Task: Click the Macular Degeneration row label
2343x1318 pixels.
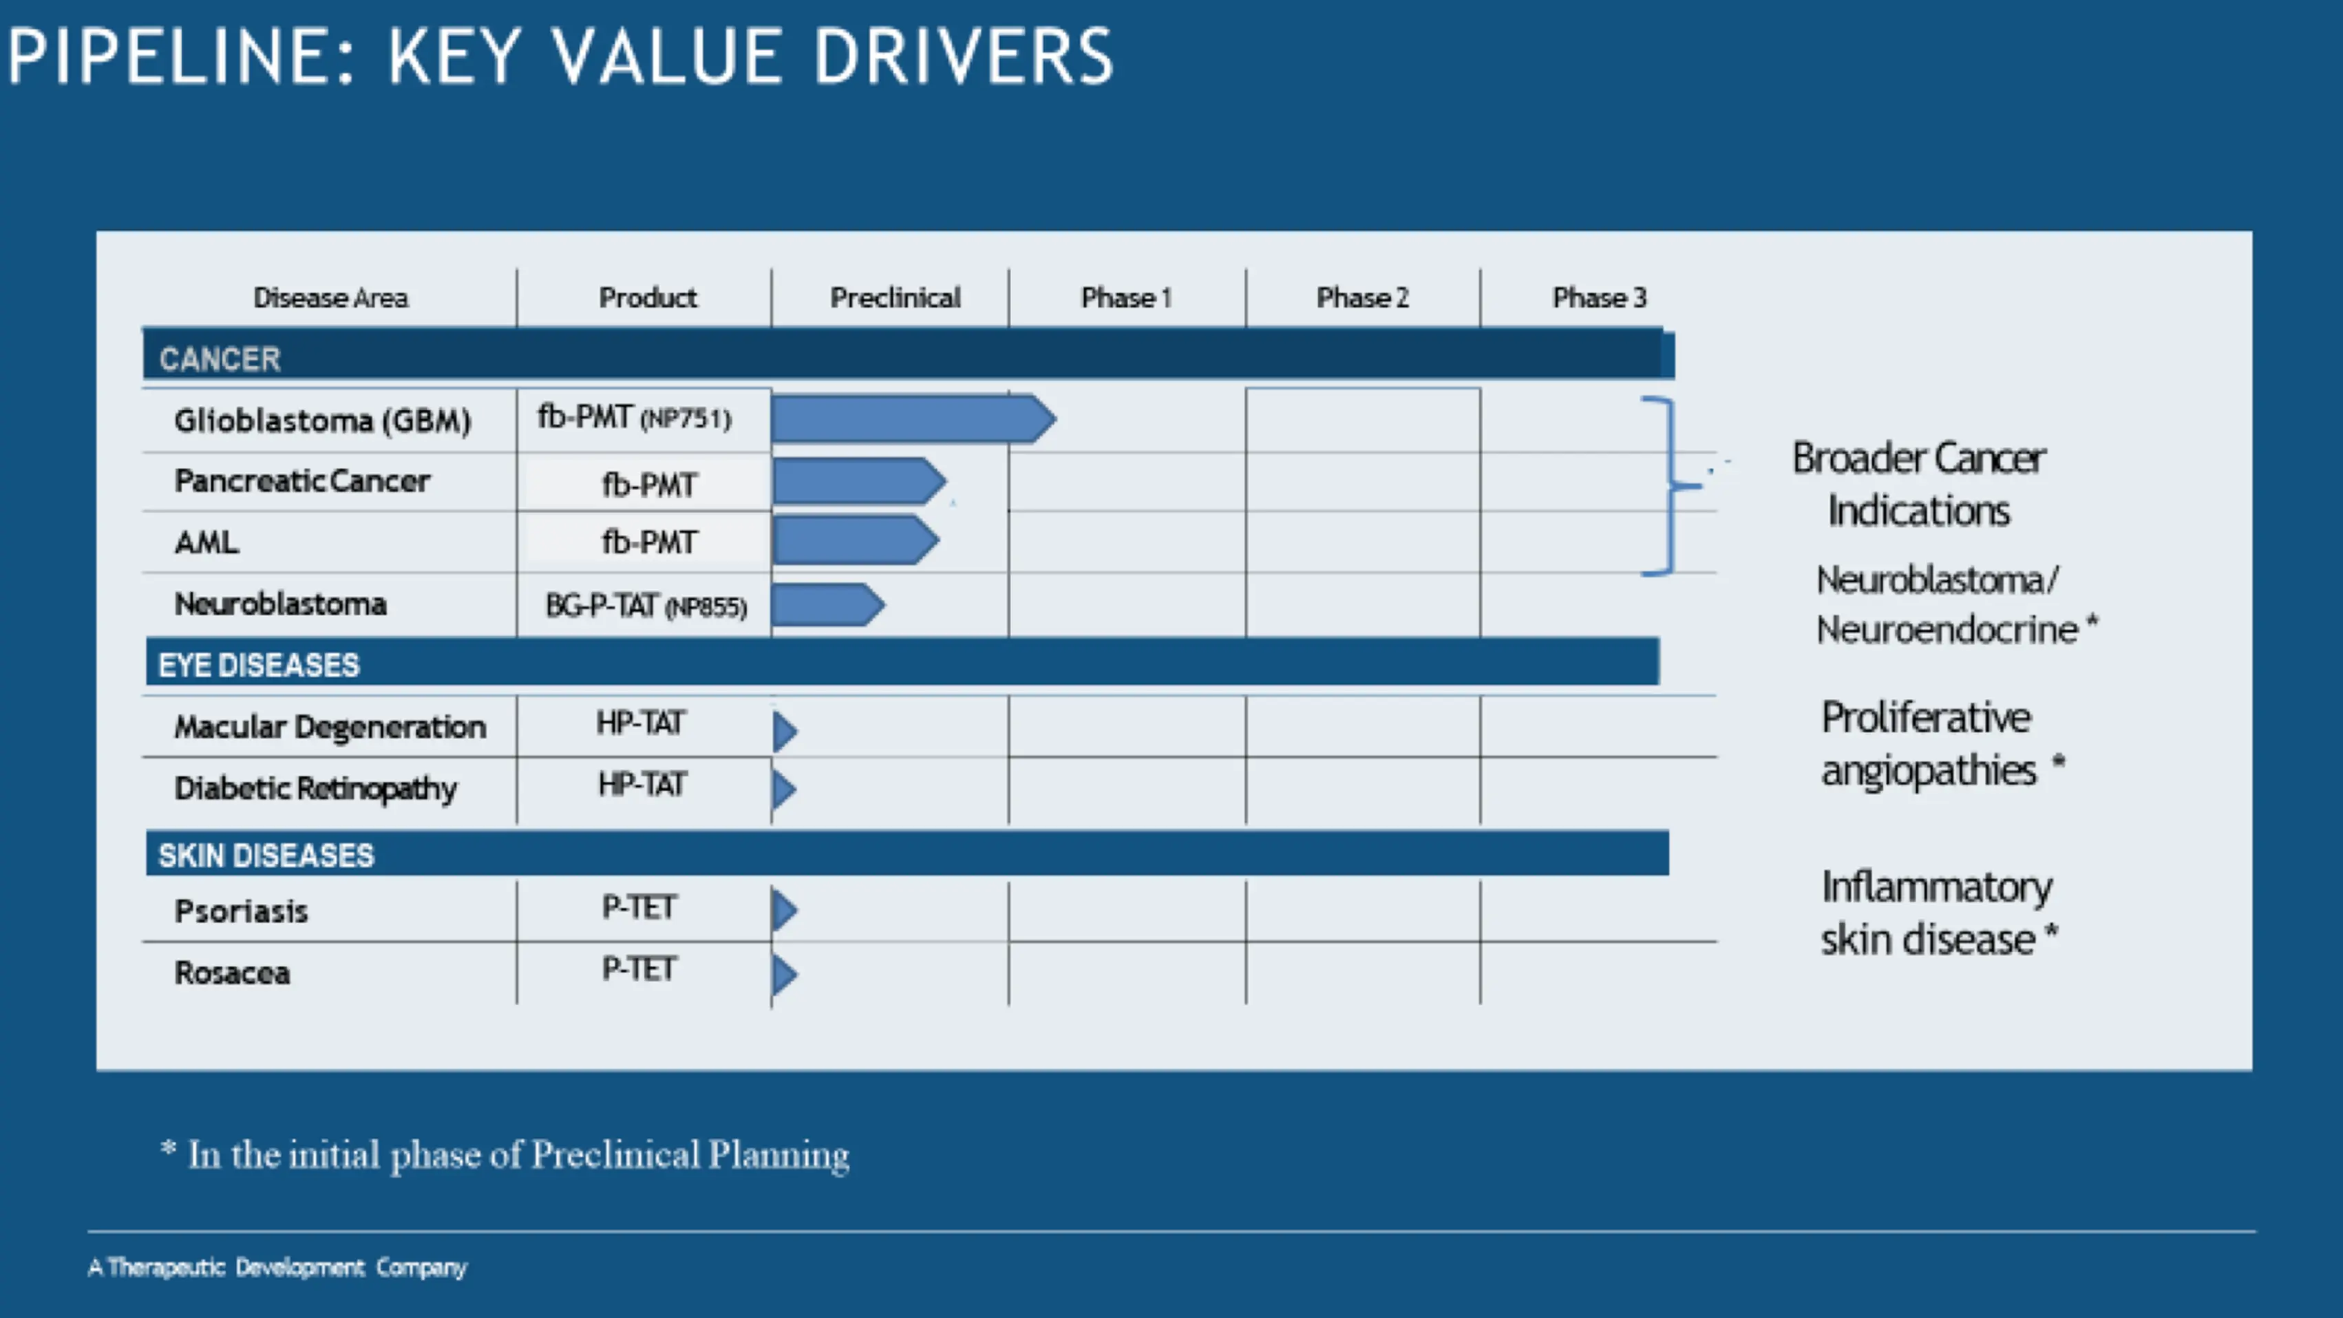Action: tap(330, 726)
